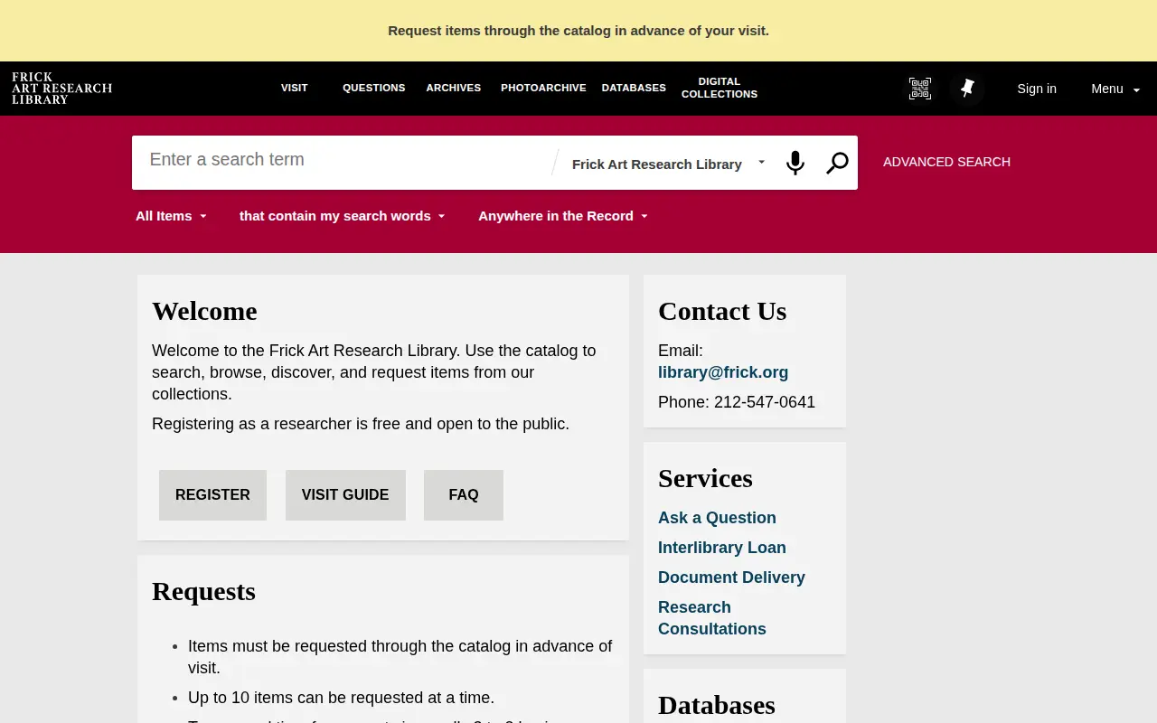
Task: Click the VISIT GUIDE button
Action: [x=345, y=495]
